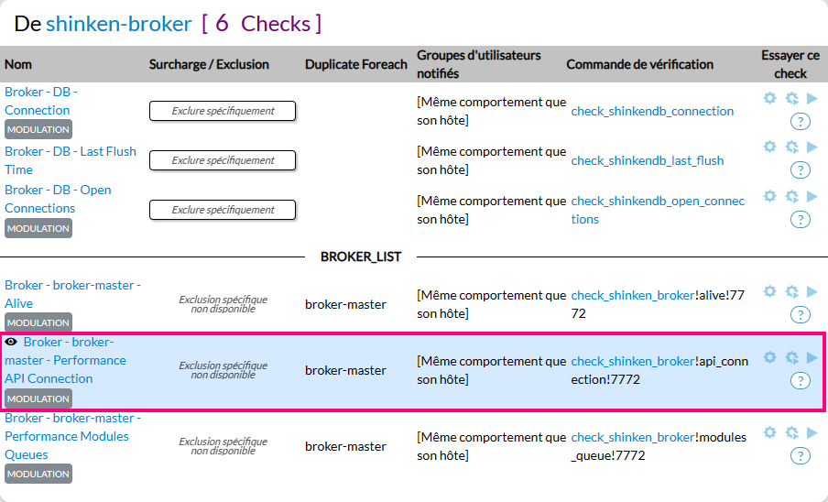Click "Exclure spécifiquement" for DB - Last Flush Time
The width and height of the screenshot is (828, 502).
pos(223,160)
